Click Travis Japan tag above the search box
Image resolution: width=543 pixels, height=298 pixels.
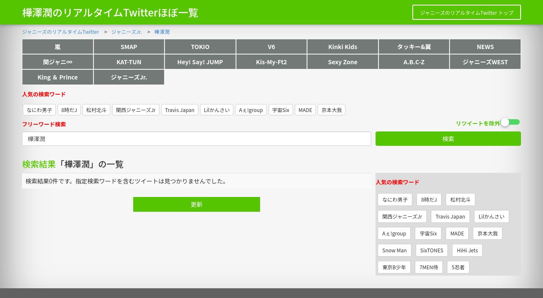[x=180, y=110]
